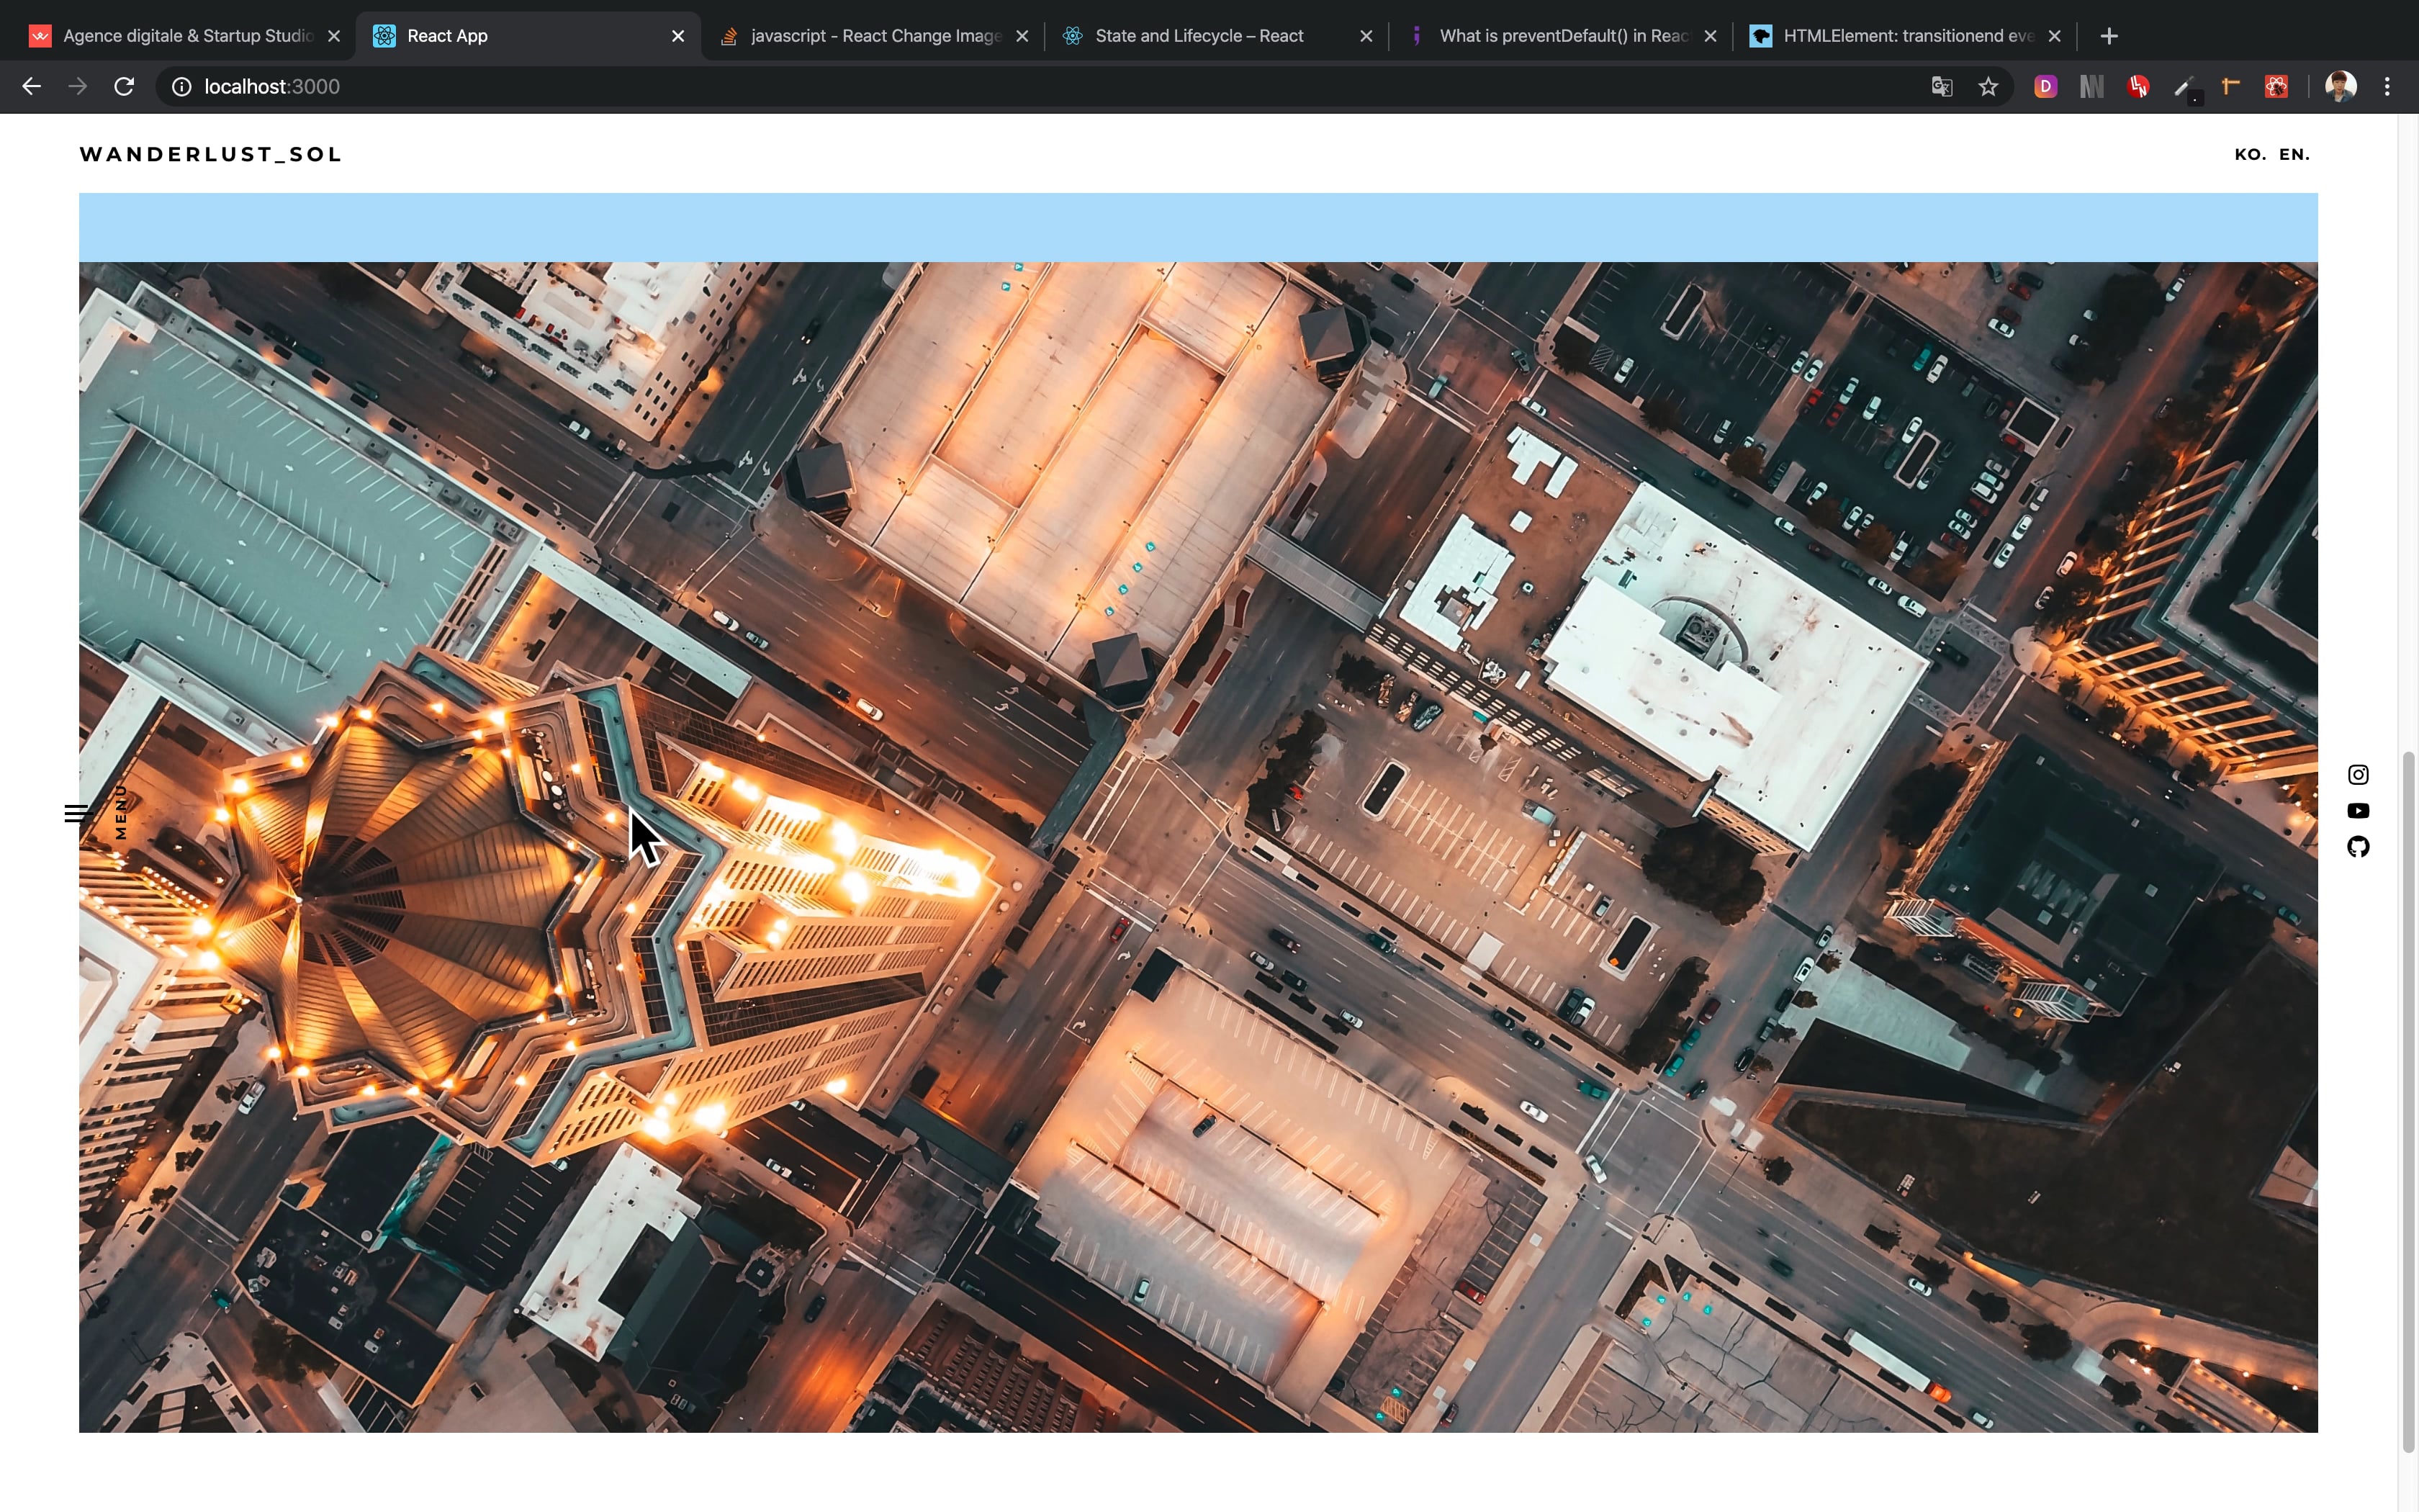Click the aerial city hero image
Viewport: 2419px width, 1512px height.
[1197, 846]
